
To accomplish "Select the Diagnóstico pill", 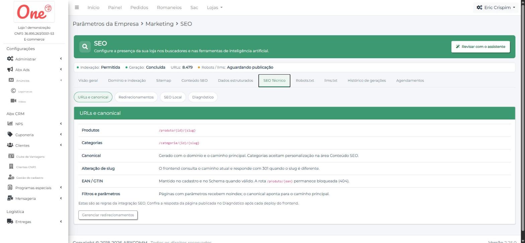I will pos(203,97).
